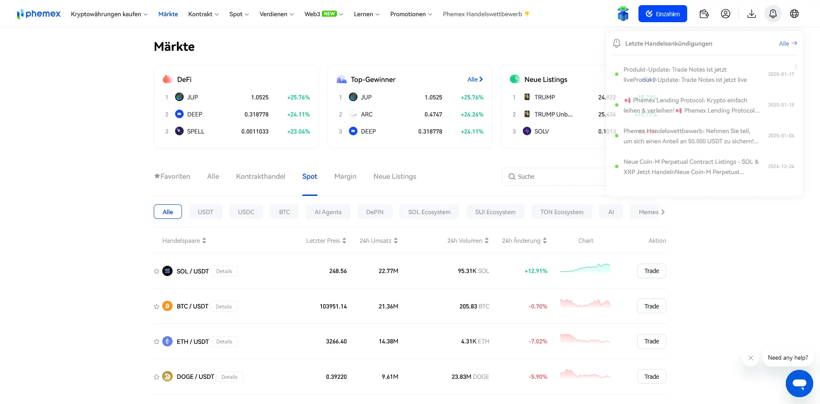Sort by Handelspaare column

(184, 241)
